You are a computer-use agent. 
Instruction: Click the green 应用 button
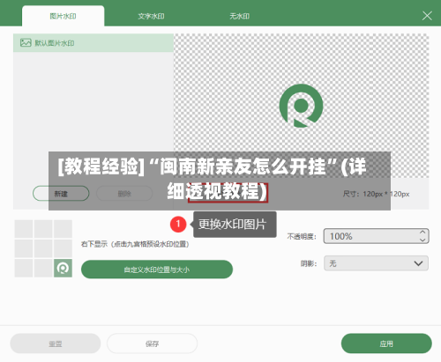[x=386, y=344]
